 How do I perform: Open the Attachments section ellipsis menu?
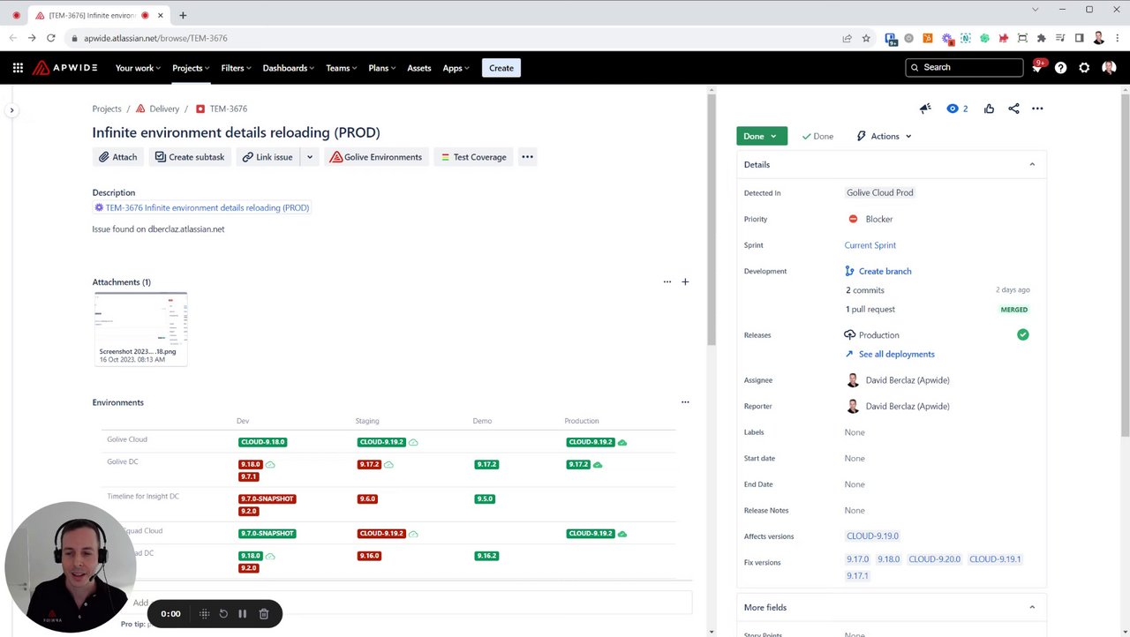click(x=667, y=282)
